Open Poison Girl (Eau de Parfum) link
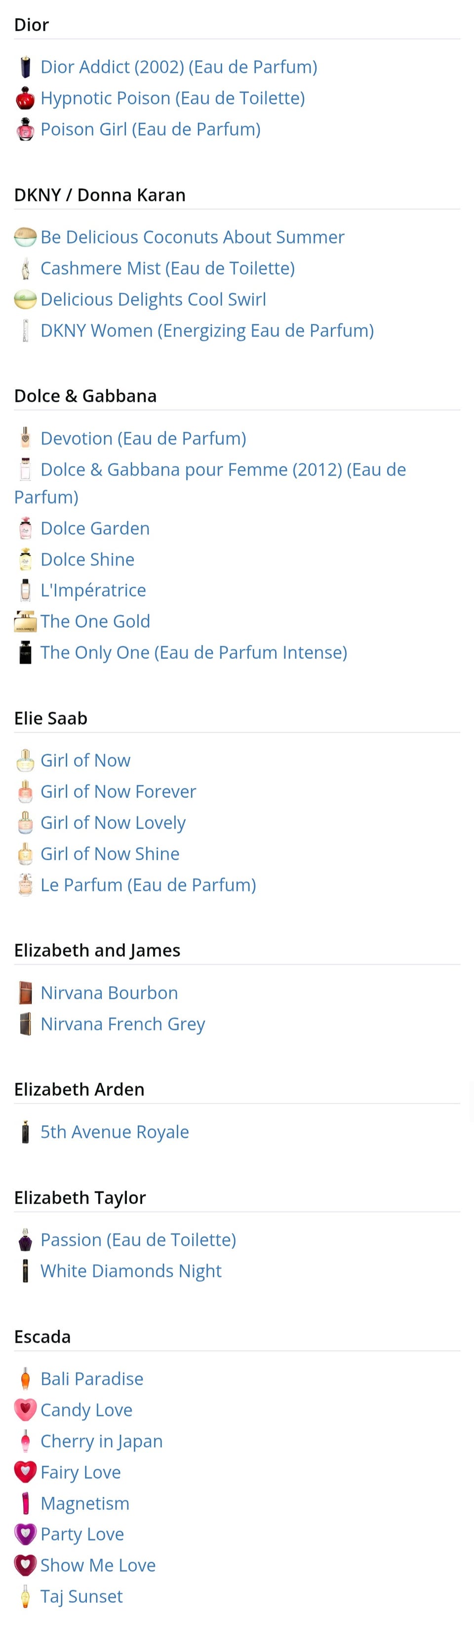The width and height of the screenshot is (474, 1631). coord(150,129)
